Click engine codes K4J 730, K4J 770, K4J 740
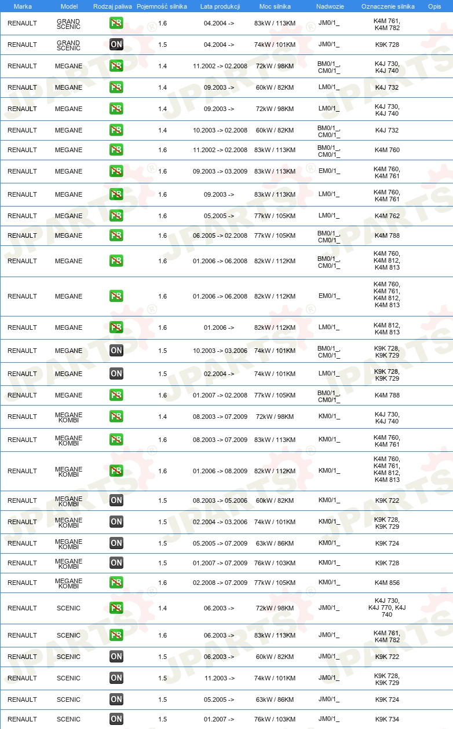 click(387, 608)
